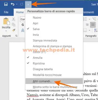Select Disegna tabella menu entry
The image size is (98, 100).
click(54, 69)
